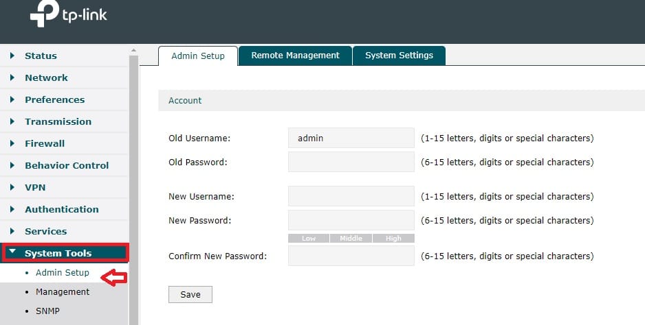645x325 pixels.
Task: Expand the VPN section
Action: 35,187
